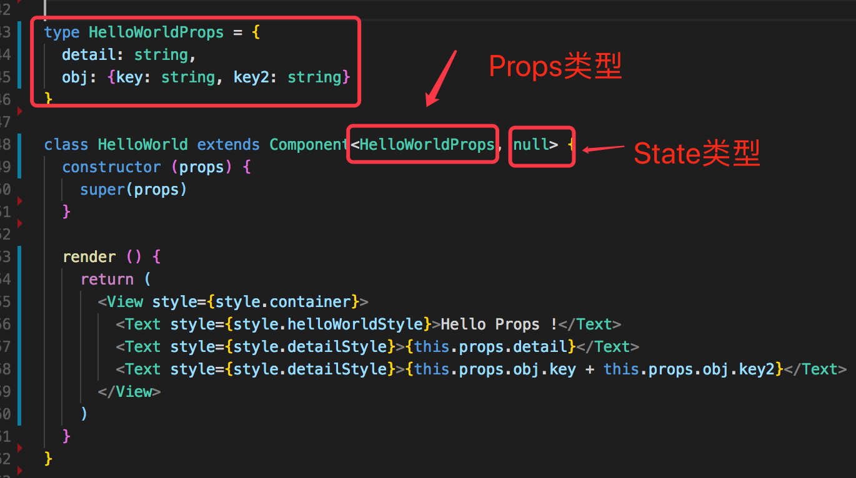Click the red gutter triangle below the constructor's closing brace
The width and height of the screenshot is (856, 478).
pos(21,223)
